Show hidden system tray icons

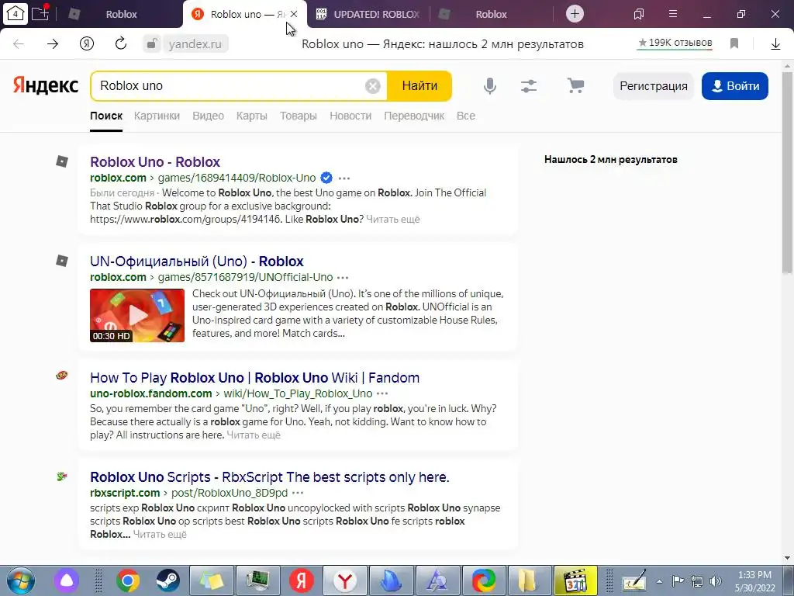click(x=659, y=581)
